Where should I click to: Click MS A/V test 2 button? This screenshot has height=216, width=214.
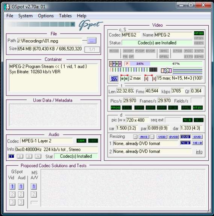34,195
